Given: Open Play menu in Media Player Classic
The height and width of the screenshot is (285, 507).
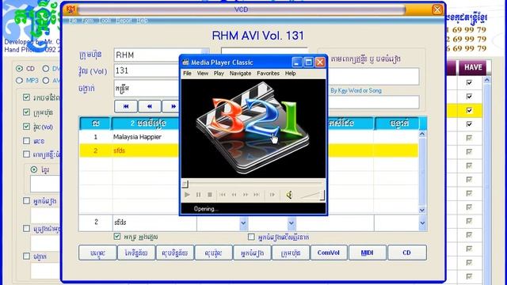Looking at the screenshot, I should (219, 74).
